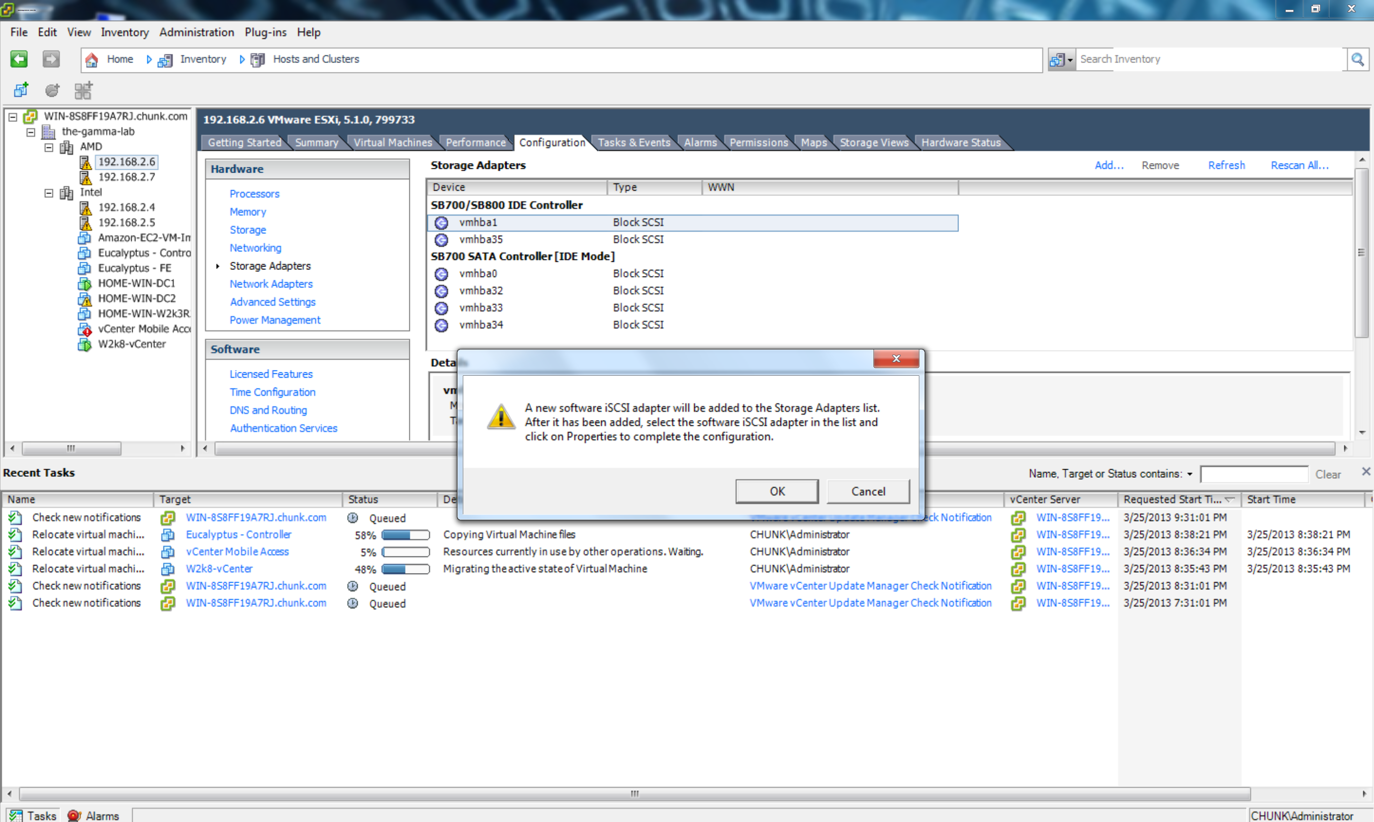Click the forward navigation arrow icon
The height and width of the screenshot is (822, 1374).
coord(51,59)
